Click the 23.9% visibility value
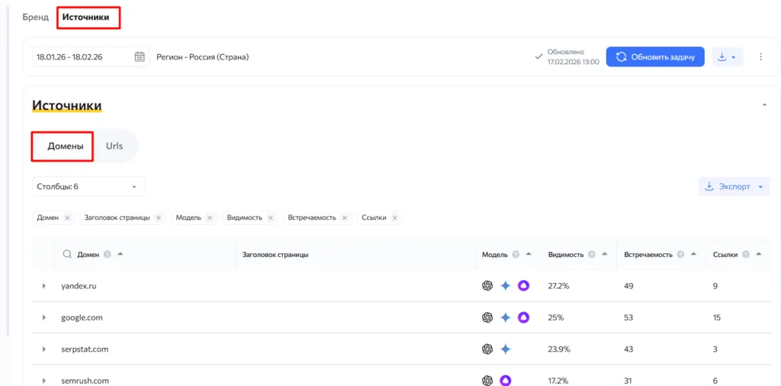The image size is (781, 386). pyautogui.click(x=559, y=349)
